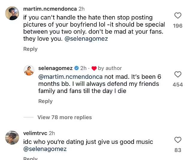Expand View 78 more replies
The width and height of the screenshot is (190, 160).
click(64, 117)
